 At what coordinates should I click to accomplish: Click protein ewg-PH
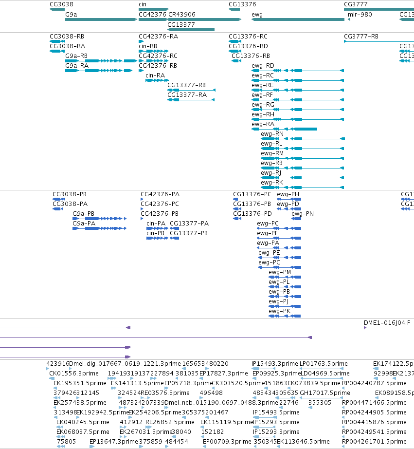pos(288,194)
